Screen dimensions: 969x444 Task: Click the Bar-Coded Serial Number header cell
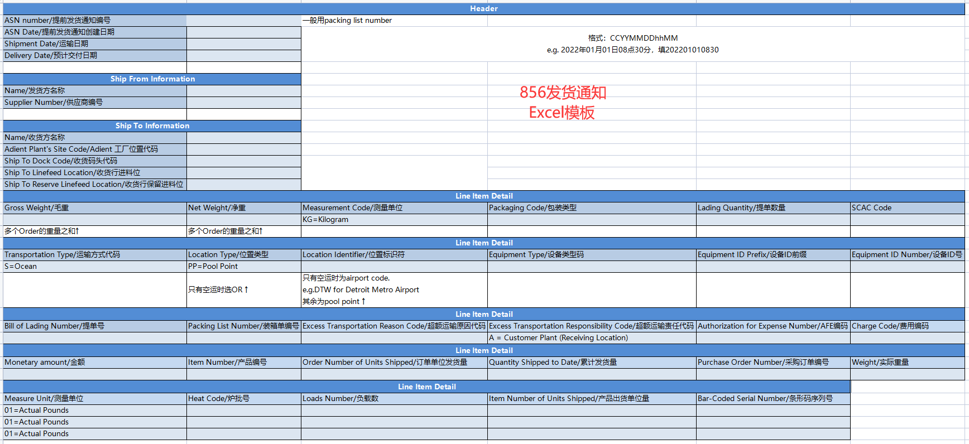773,398
